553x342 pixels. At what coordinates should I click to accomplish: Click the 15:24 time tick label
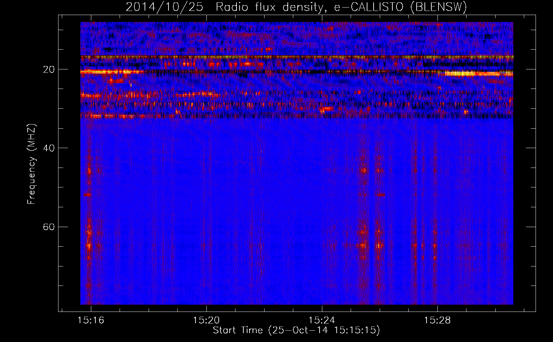(x=322, y=320)
